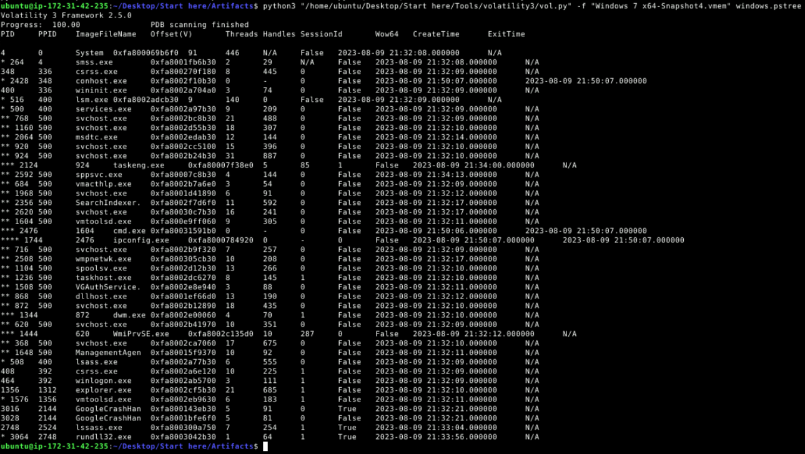
Task: Click the Wow64 column header
Action: (x=387, y=34)
